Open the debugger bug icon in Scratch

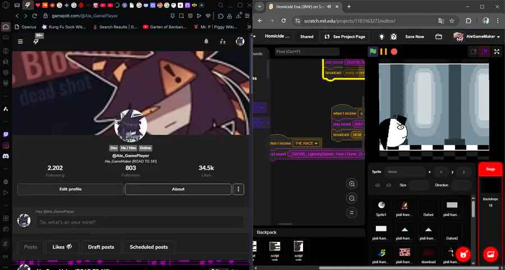[393, 36]
